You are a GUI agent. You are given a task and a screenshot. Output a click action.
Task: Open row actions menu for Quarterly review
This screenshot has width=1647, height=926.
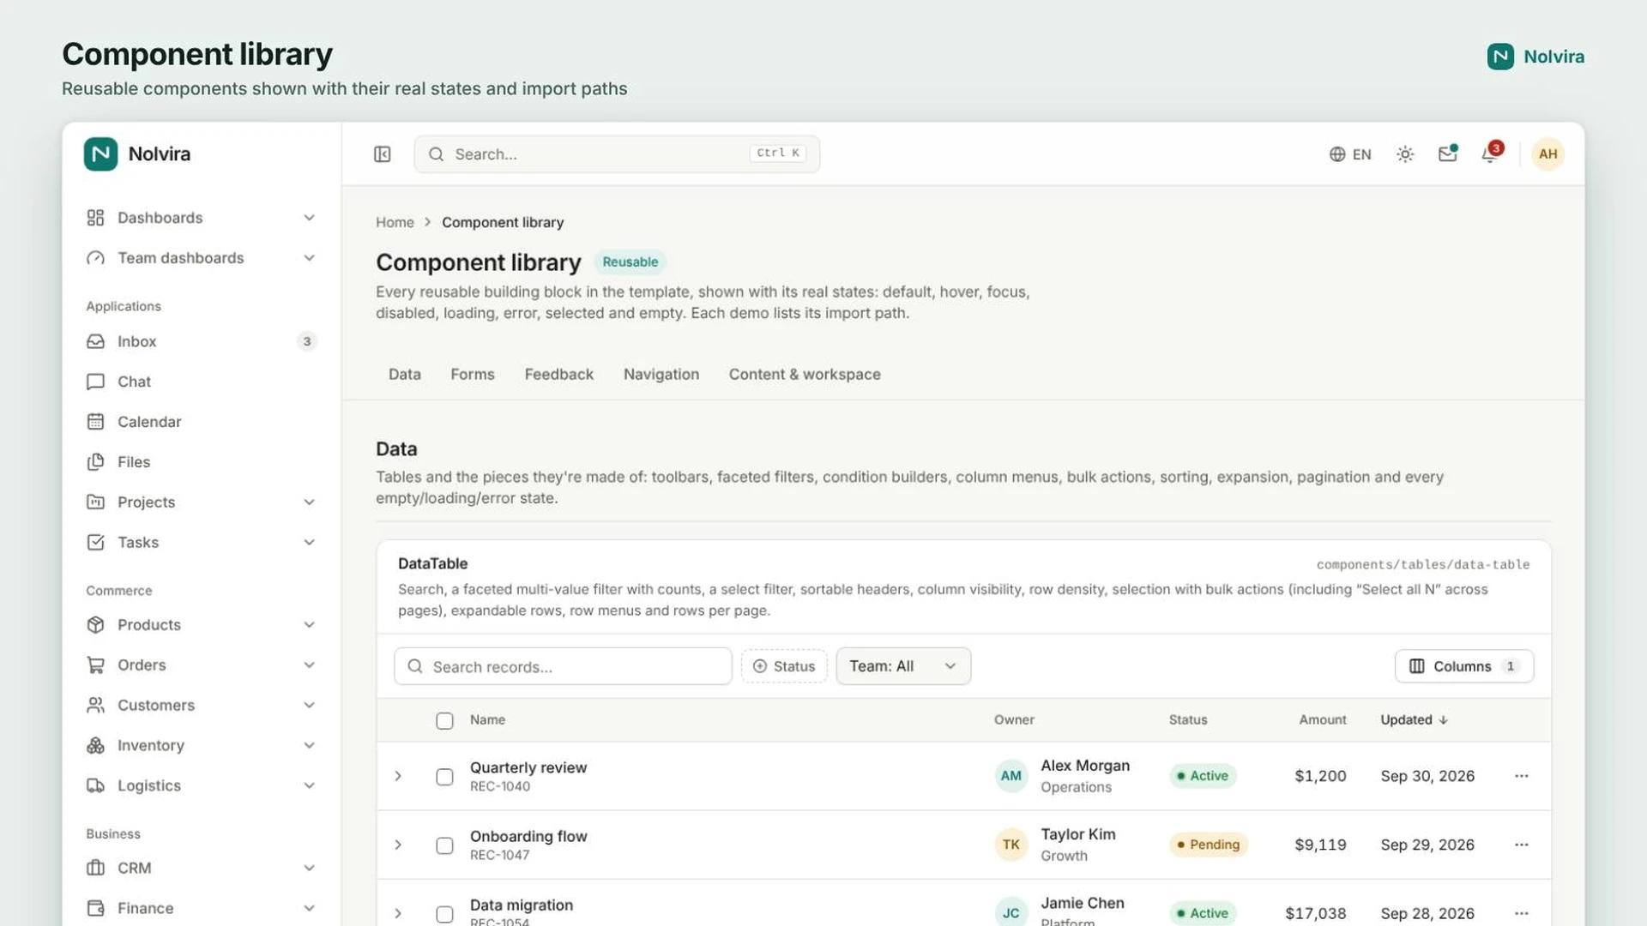coord(1521,776)
